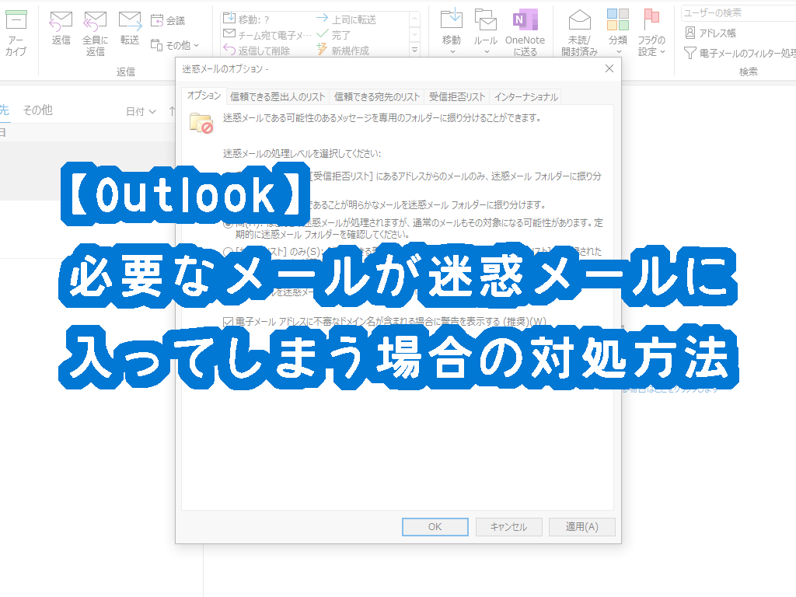The height and width of the screenshot is (597, 796).
Task: Select 上司に転送 quick step
Action: [x=346, y=19]
